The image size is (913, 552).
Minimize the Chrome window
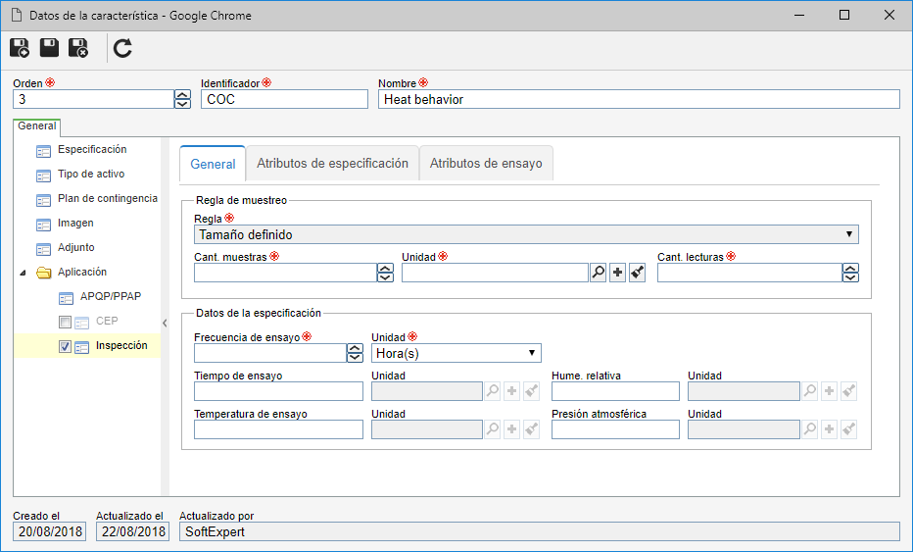click(799, 15)
